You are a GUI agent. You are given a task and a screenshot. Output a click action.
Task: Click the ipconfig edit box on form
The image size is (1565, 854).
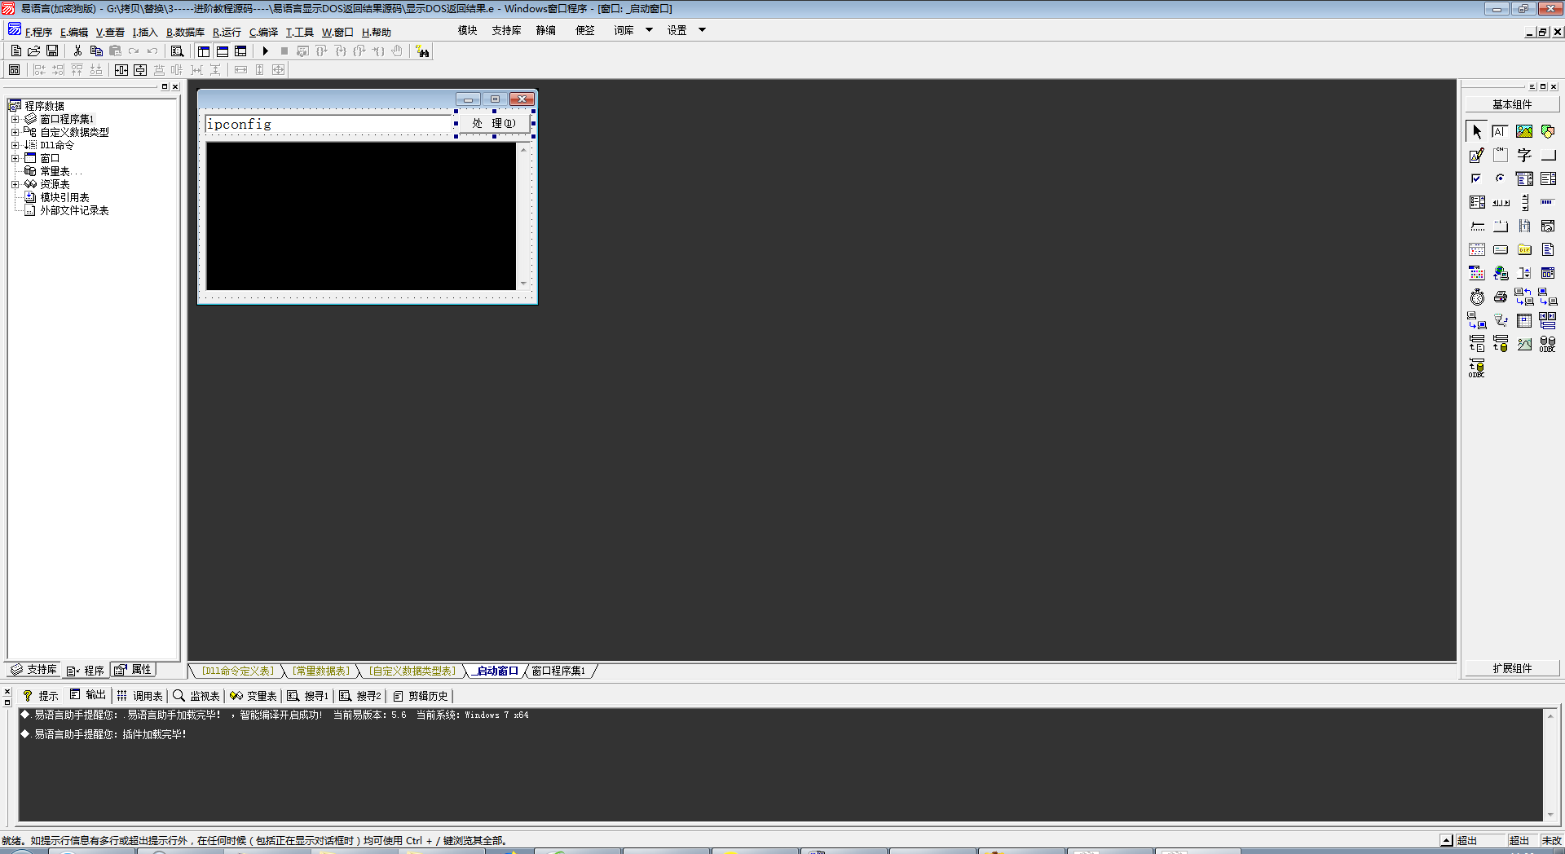point(329,125)
